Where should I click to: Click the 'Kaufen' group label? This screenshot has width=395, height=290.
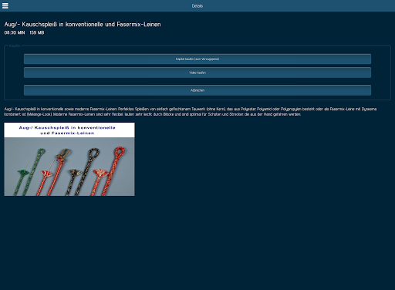click(x=15, y=46)
